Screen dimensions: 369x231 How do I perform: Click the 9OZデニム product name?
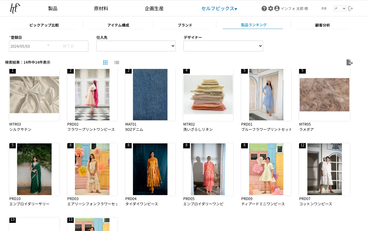tap(134, 129)
